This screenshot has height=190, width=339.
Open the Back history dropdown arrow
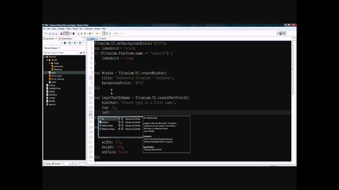(118, 34)
